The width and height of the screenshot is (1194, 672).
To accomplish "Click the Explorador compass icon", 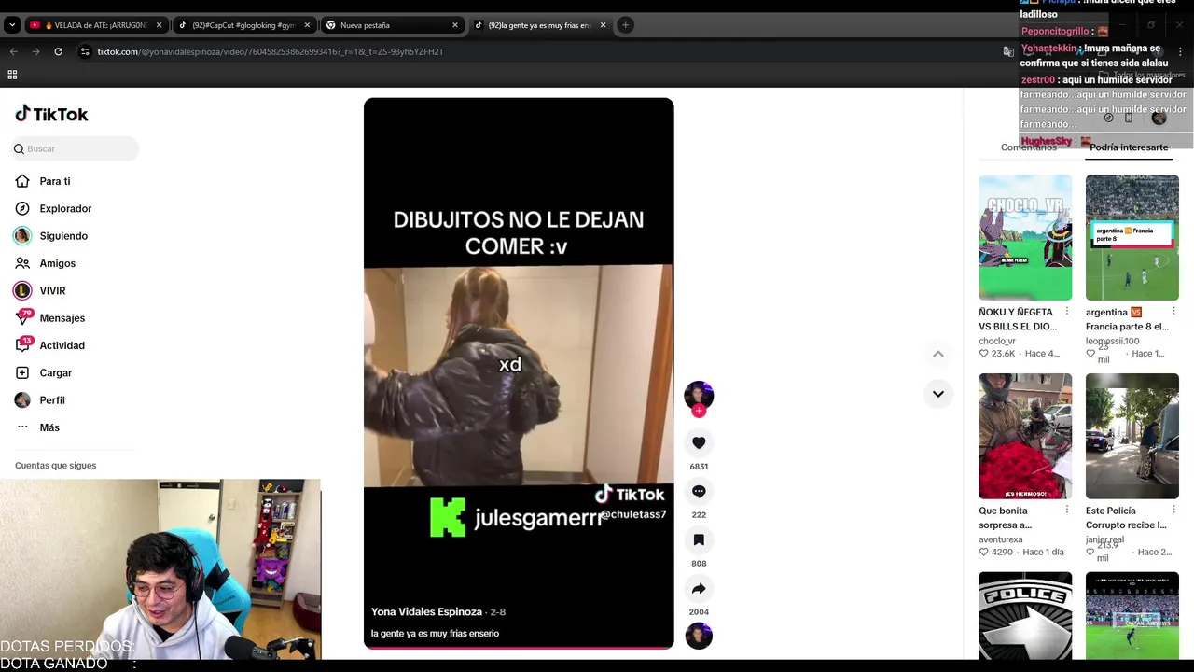I will 22,208.
